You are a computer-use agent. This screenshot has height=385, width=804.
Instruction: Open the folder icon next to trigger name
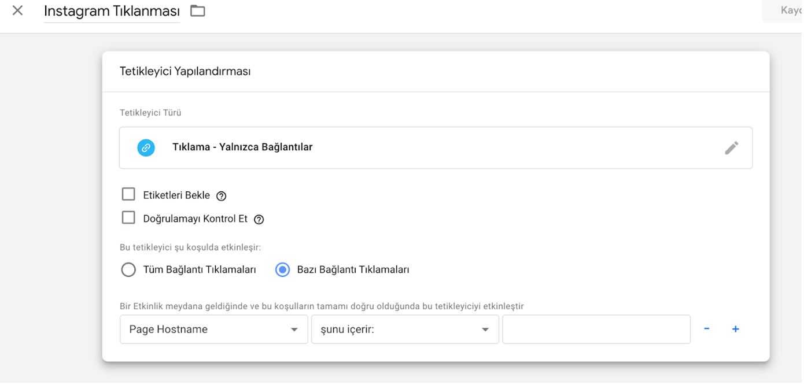coord(197,10)
